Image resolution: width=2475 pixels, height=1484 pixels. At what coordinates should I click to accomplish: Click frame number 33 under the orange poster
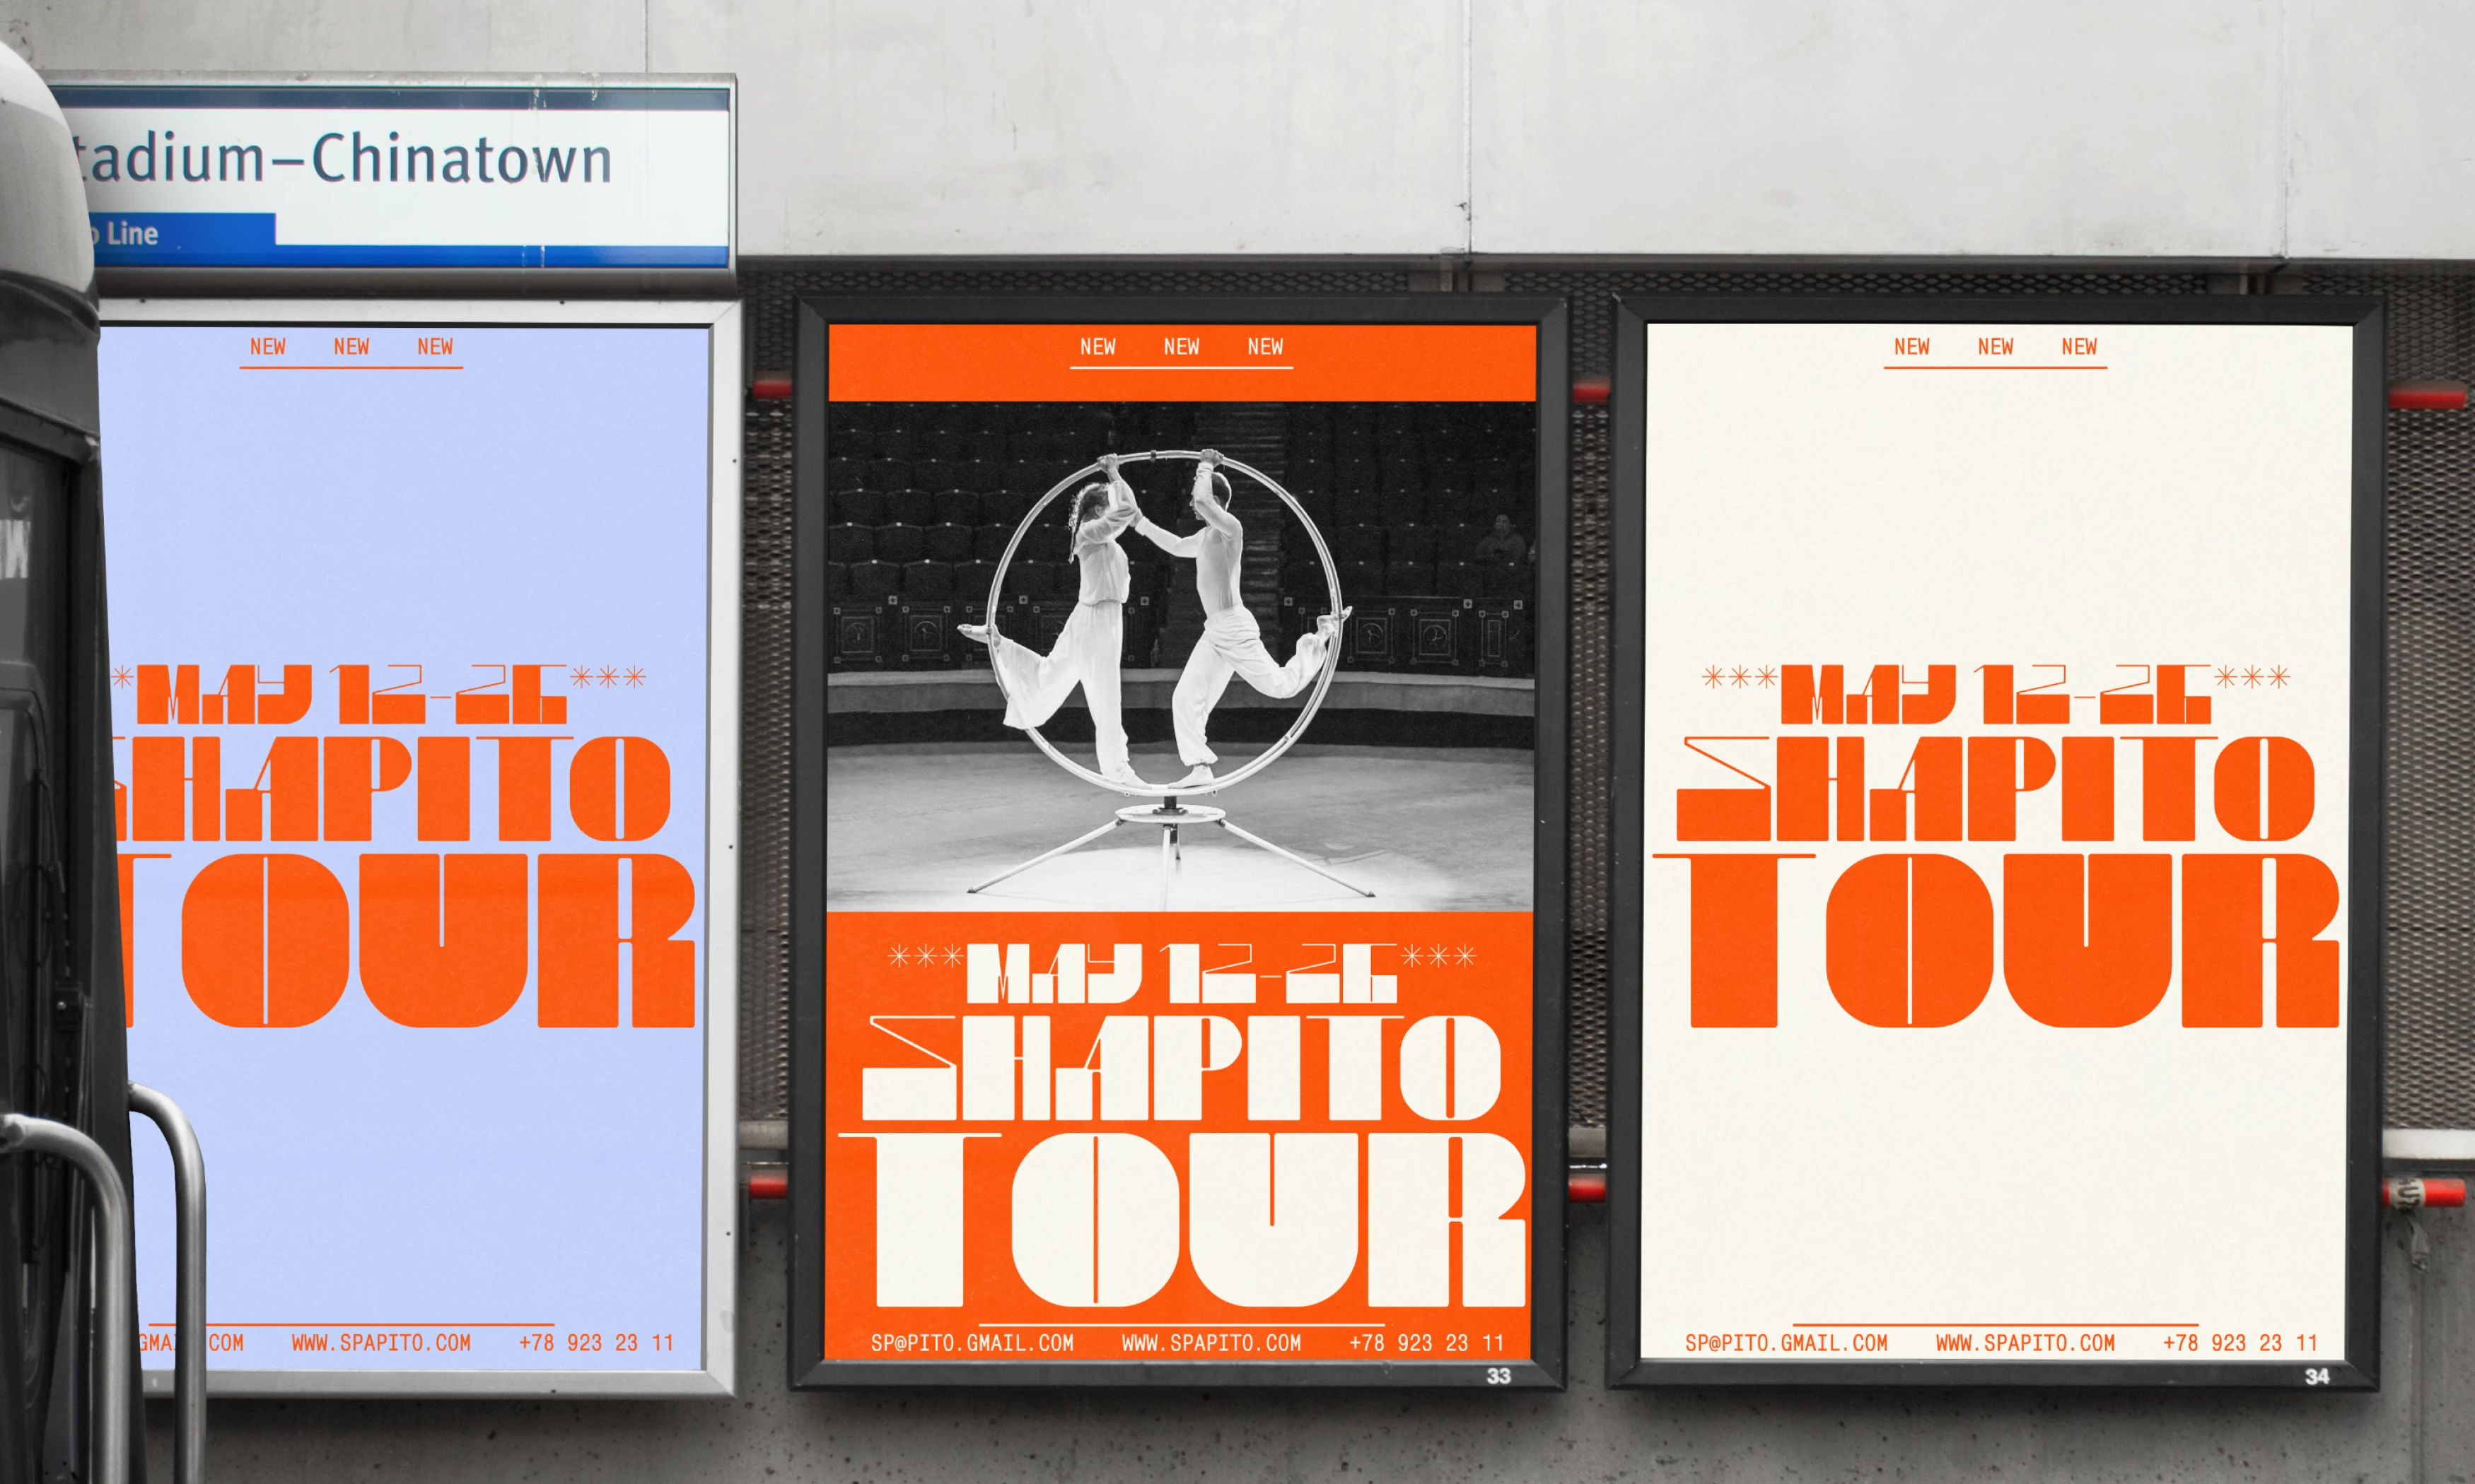pos(1498,1376)
